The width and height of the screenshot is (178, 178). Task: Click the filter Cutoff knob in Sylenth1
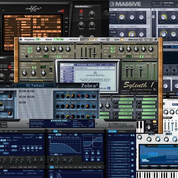coord(24,73)
